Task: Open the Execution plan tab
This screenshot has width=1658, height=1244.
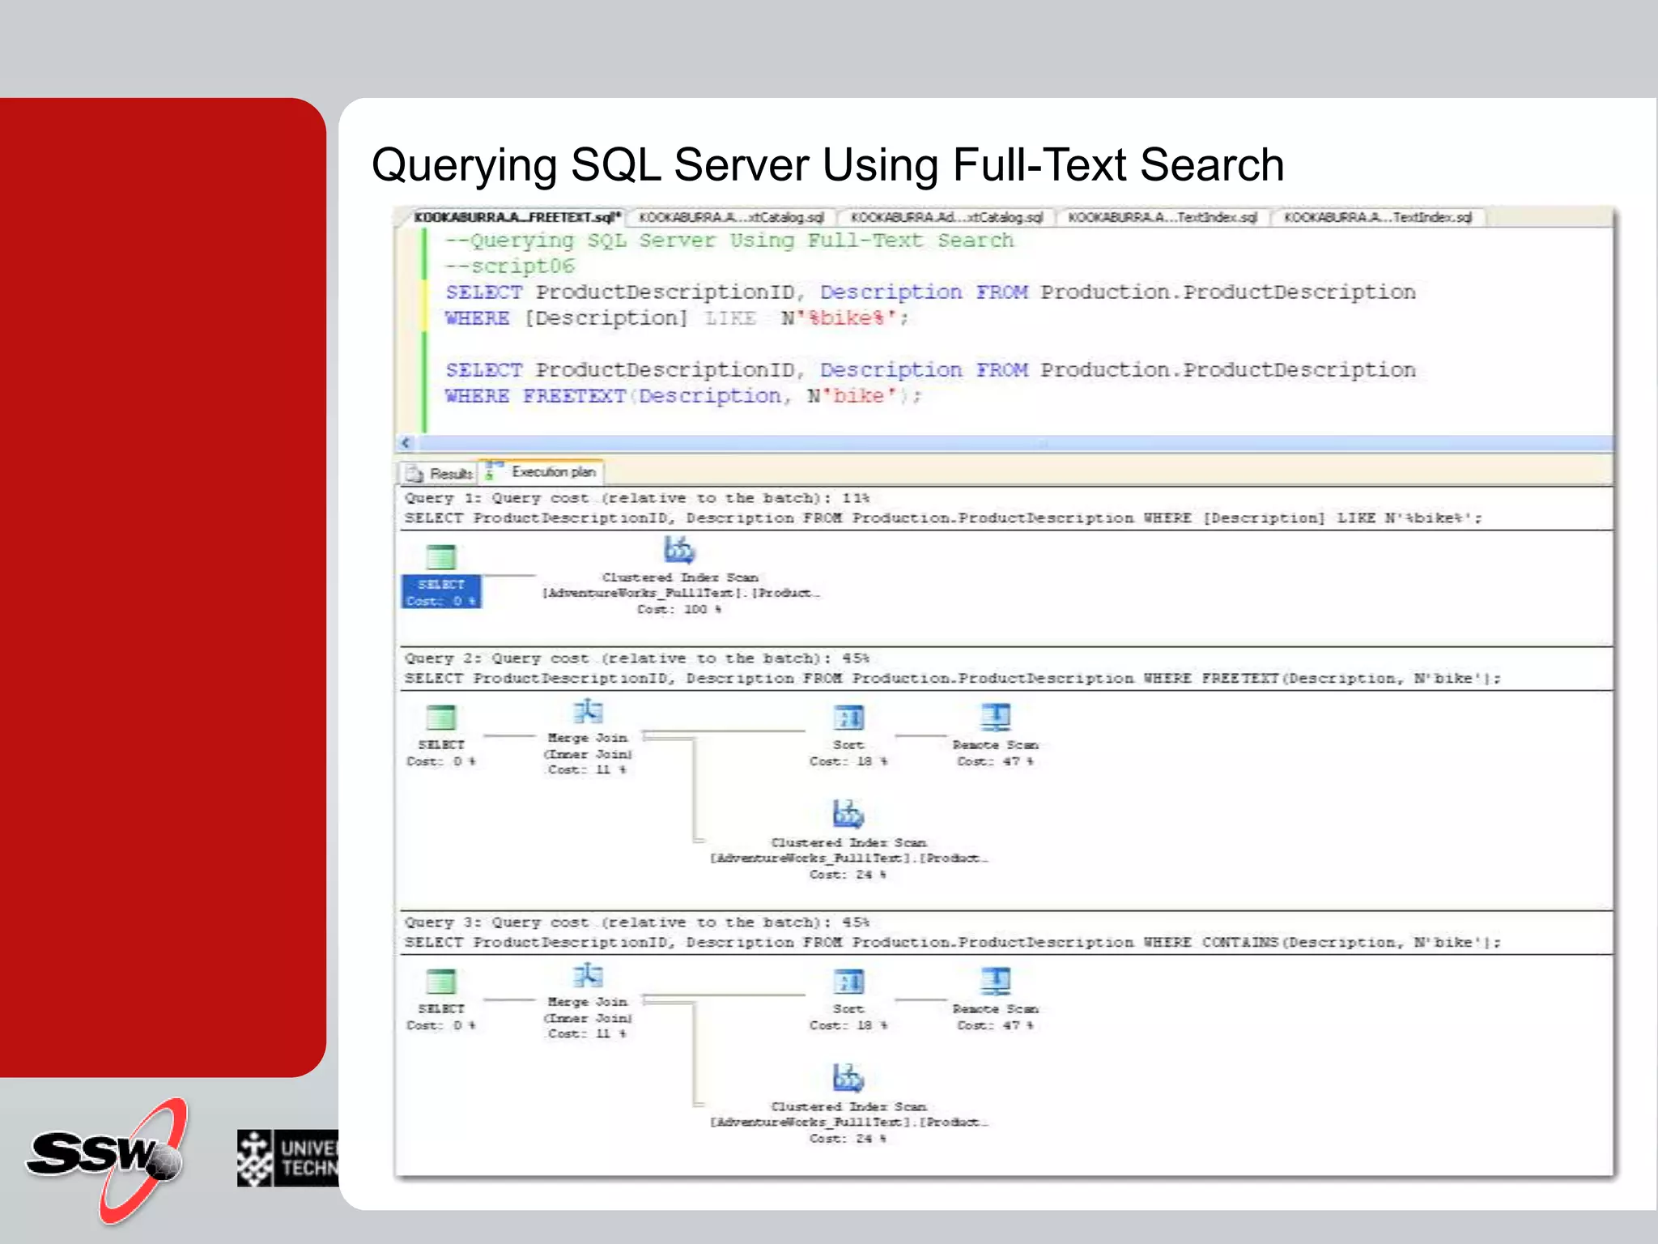Action: point(543,471)
